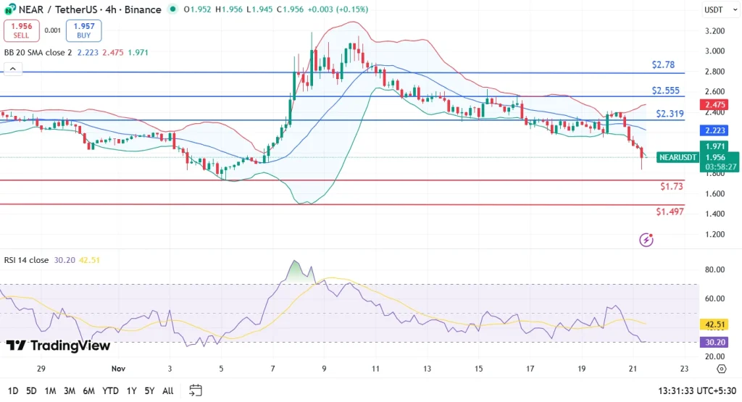The width and height of the screenshot is (742, 402).
Task: Click the purple lightning flash icon
Action: 646,239
